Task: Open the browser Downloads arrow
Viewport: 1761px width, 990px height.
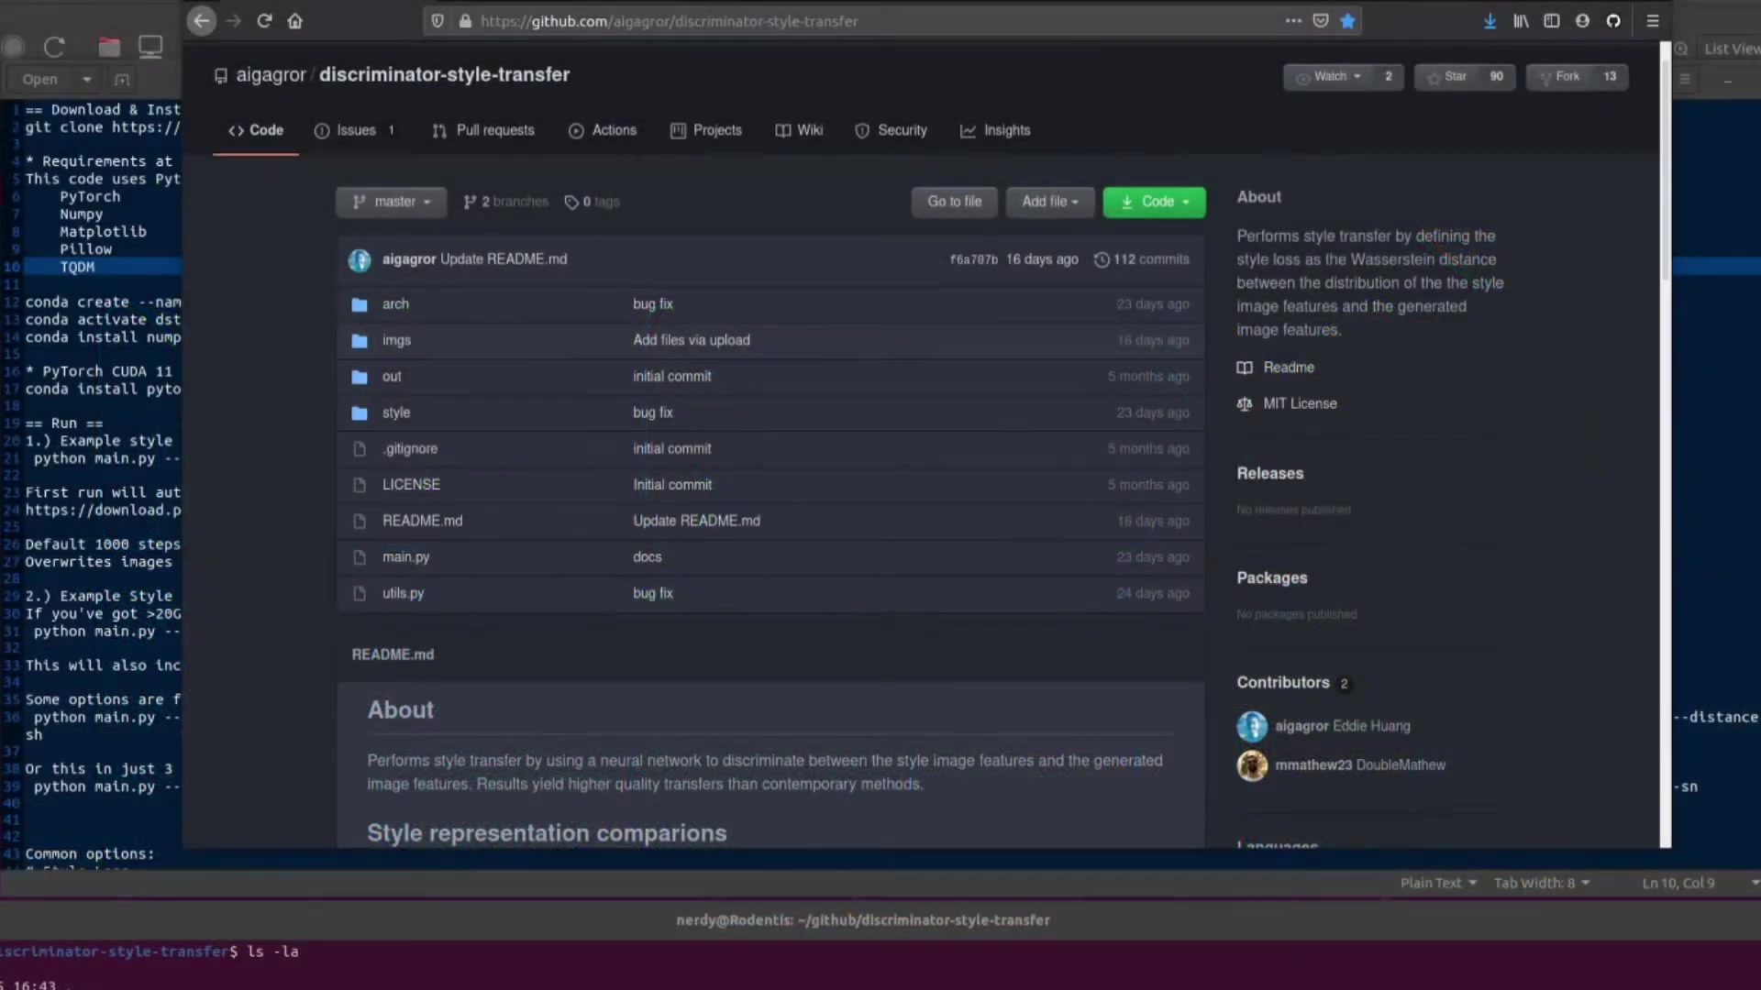Action: pyautogui.click(x=1490, y=20)
